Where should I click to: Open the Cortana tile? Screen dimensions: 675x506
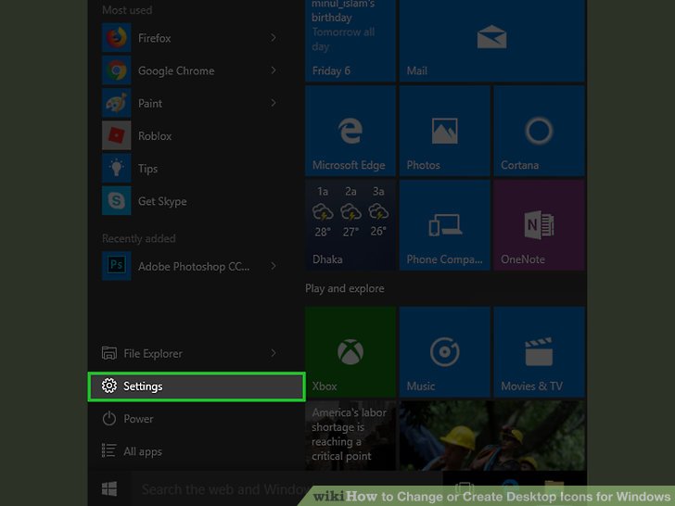point(539,131)
